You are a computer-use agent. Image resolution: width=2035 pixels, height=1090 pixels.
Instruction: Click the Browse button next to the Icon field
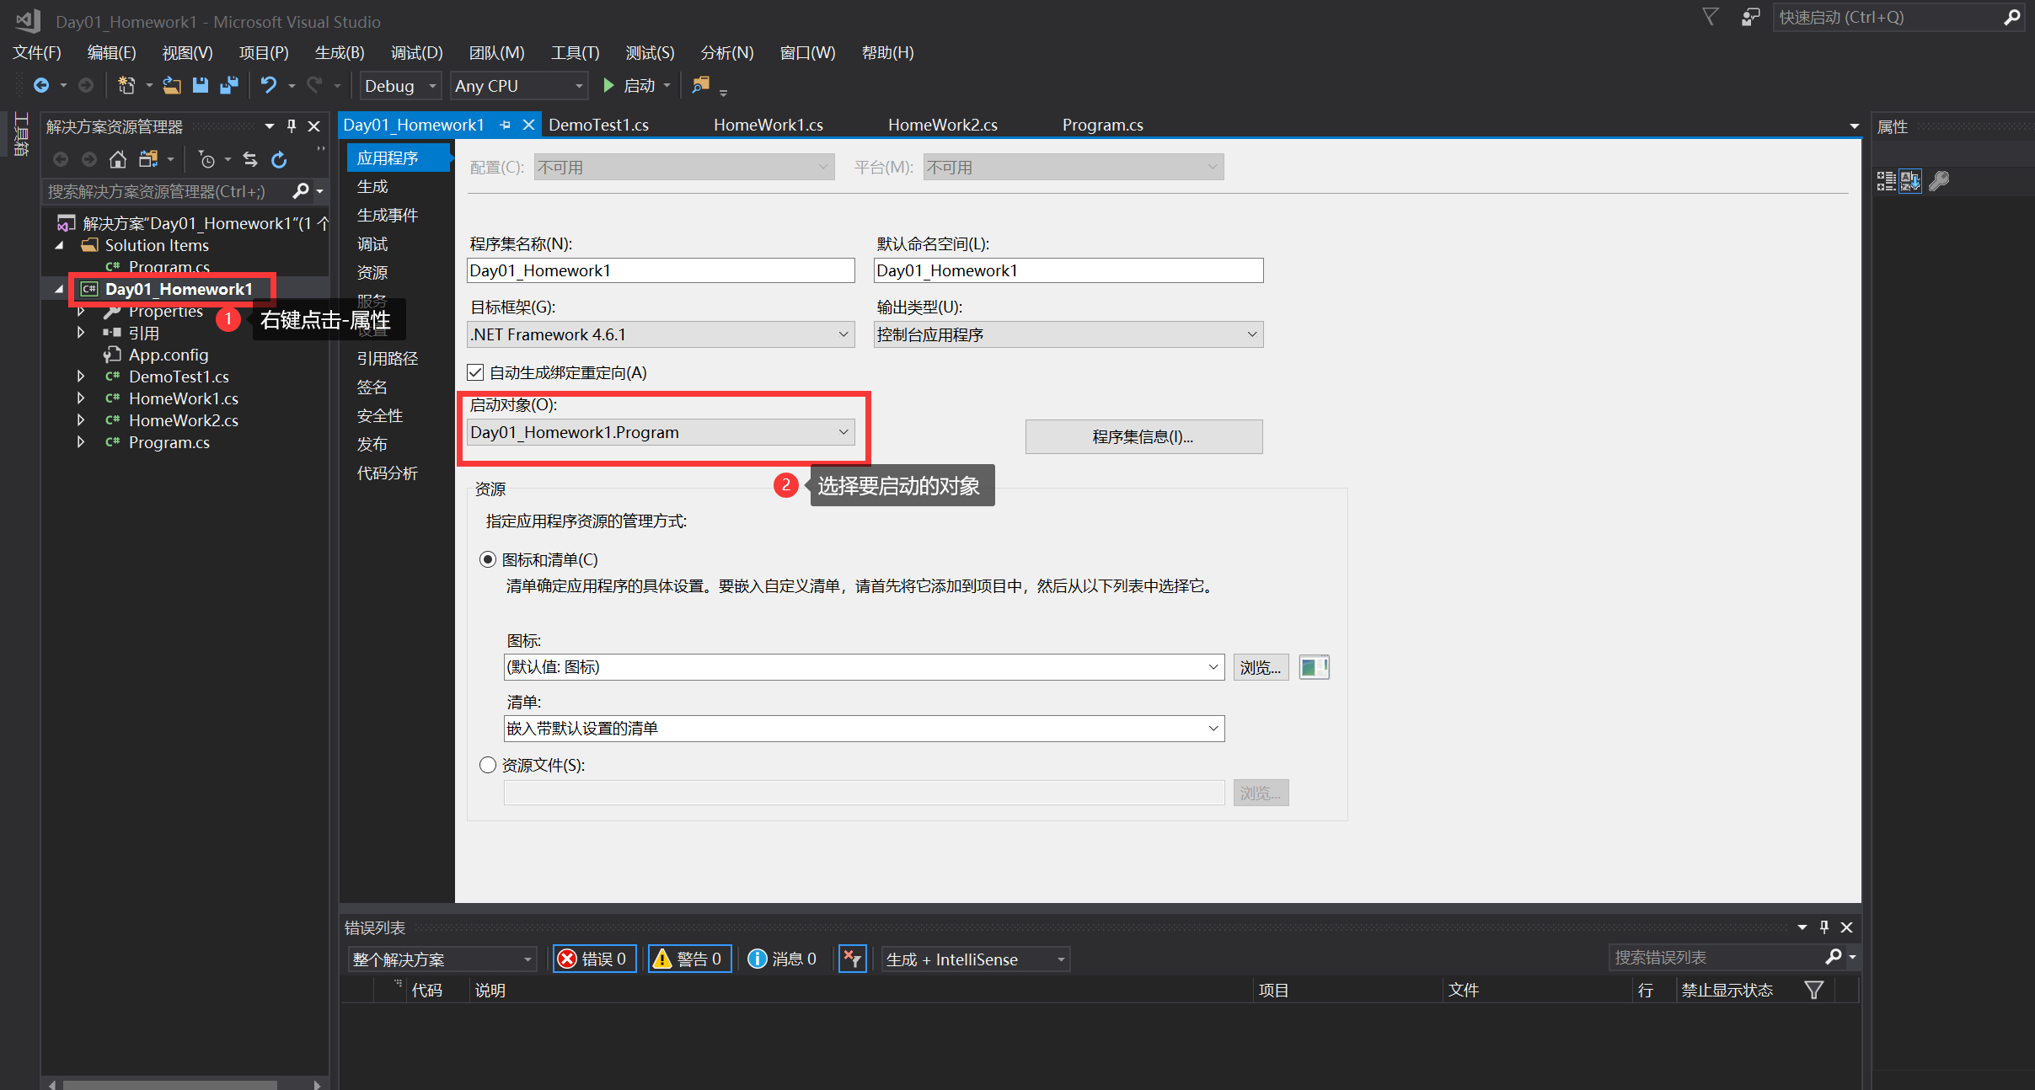click(1260, 667)
